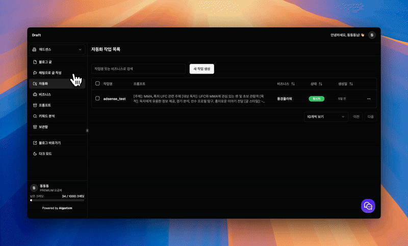Click the 이전 pagination button
Screen dimensions: 408x246
[x=356, y=117]
